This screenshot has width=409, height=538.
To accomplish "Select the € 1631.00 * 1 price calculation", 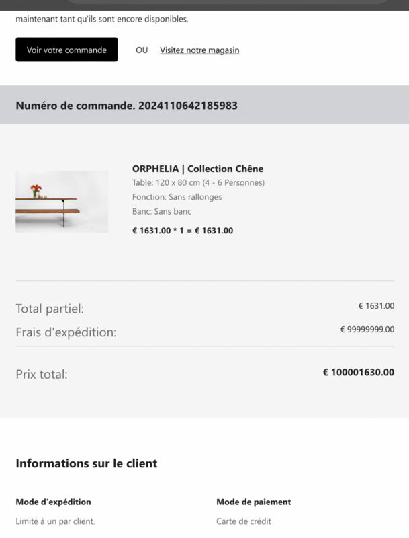I will pos(183,231).
